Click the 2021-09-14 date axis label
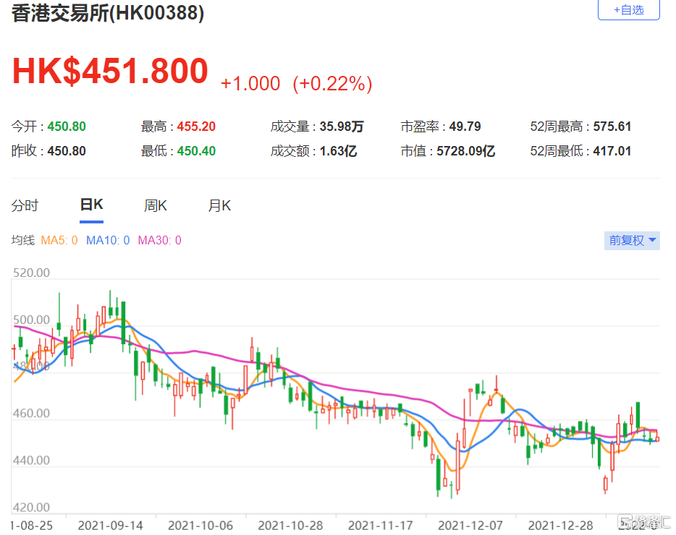The width and height of the screenshot is (676, 535). 110,526
